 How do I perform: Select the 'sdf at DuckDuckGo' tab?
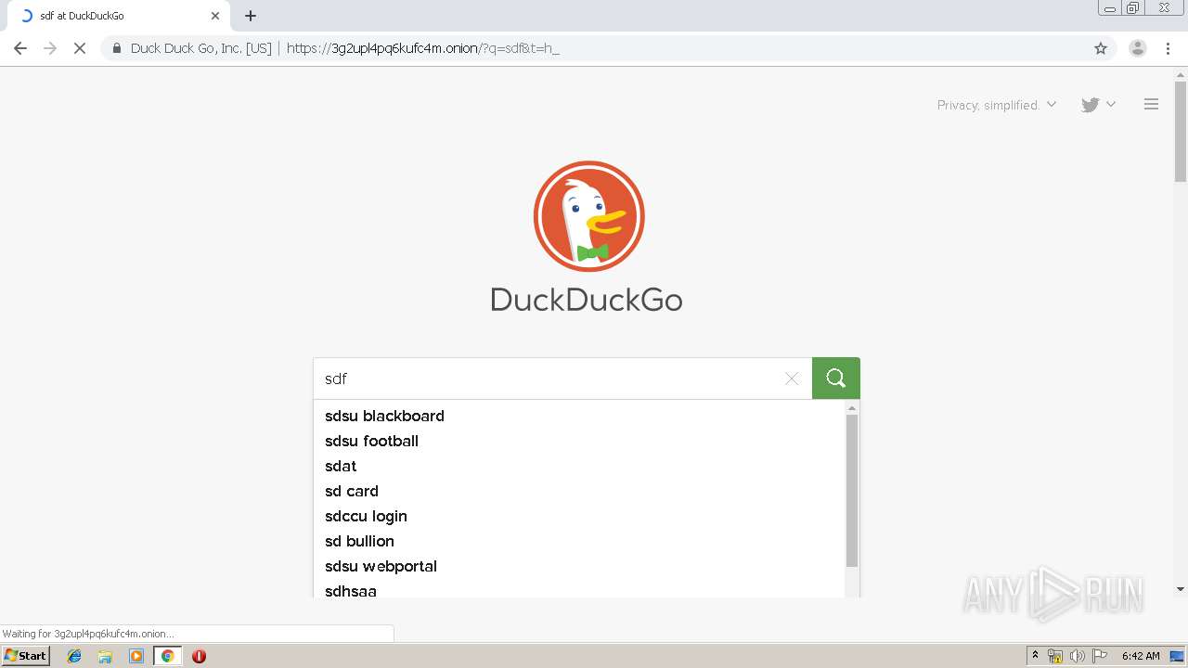(119, 16)
